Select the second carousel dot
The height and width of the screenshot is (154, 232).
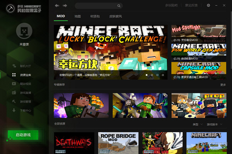coord(152,75)
